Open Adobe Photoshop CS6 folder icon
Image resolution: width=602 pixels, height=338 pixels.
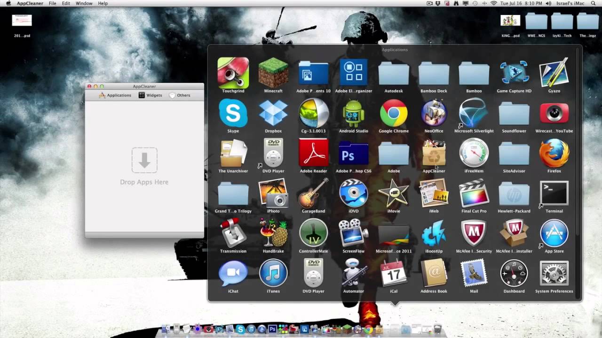click(x=354, y=153)
